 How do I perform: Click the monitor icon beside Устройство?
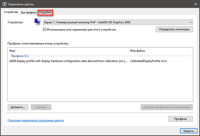[38, 22]
